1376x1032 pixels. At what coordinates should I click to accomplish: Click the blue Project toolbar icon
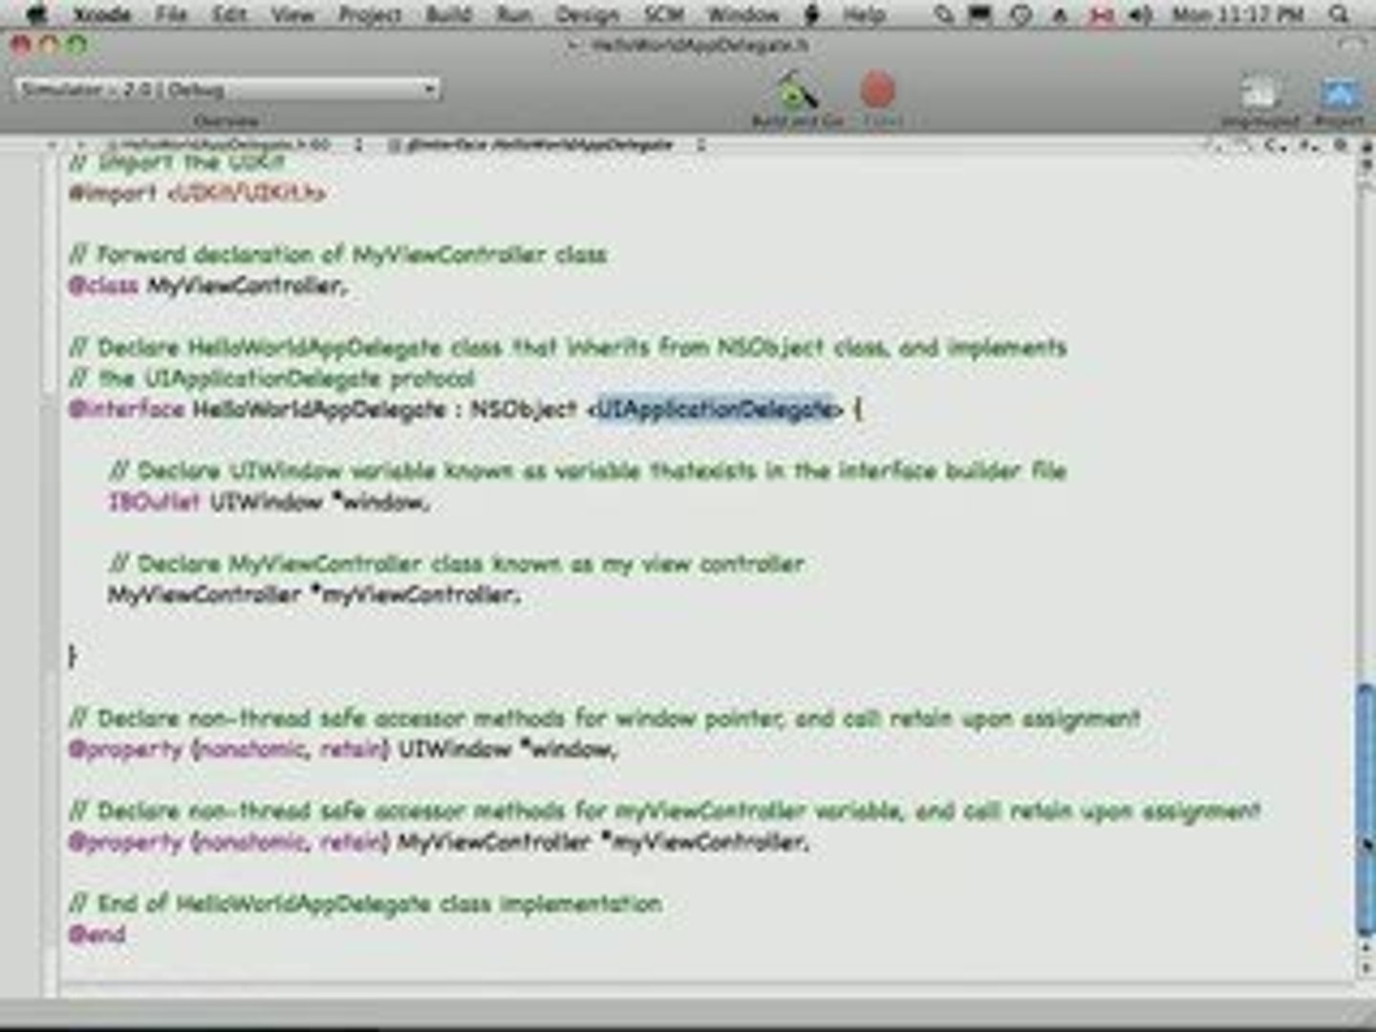click(1339, 95)
